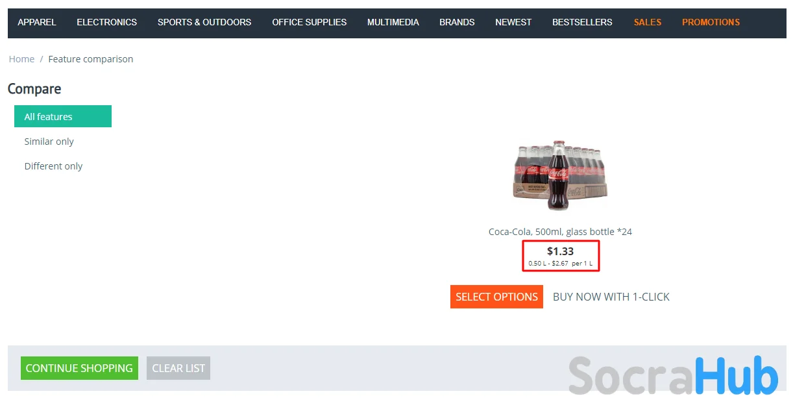Open the Electronics category menu
This screenshot has width=793, height=398.
pyautogui.click(x=107, y=22)
